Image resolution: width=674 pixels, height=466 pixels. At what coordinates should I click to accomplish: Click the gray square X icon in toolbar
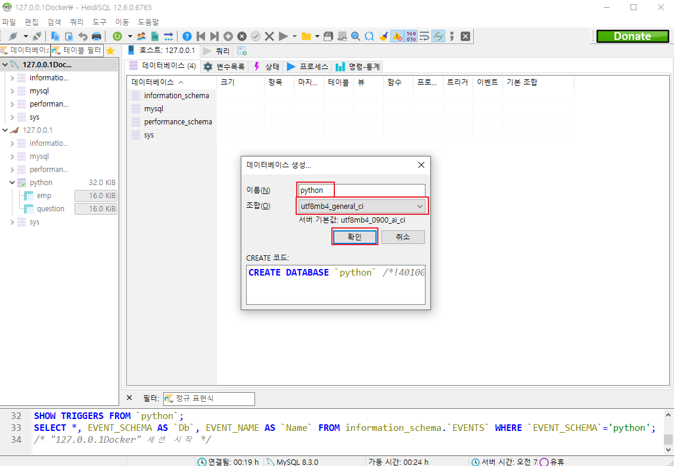coord(465,36)
